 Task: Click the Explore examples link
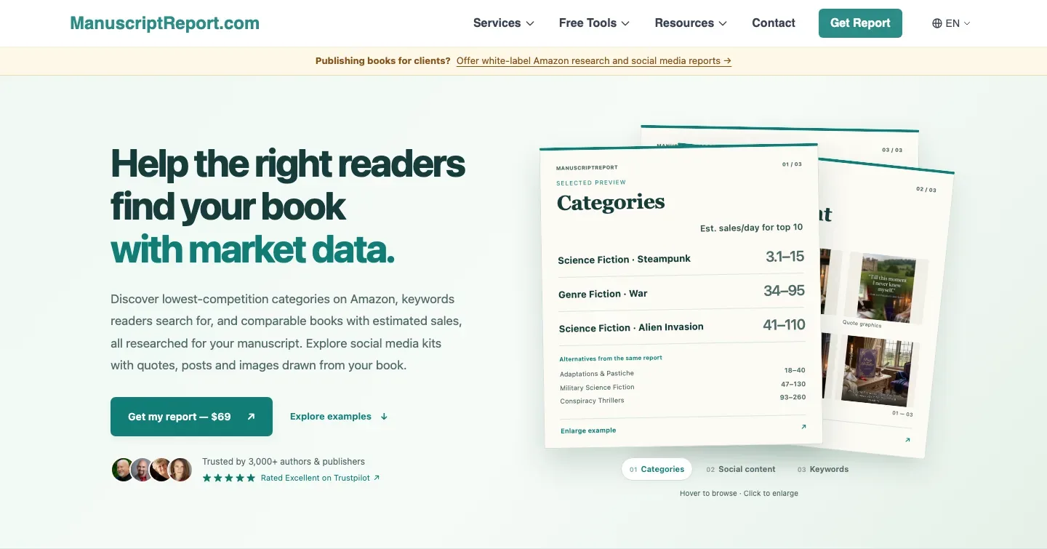point(339,417)
